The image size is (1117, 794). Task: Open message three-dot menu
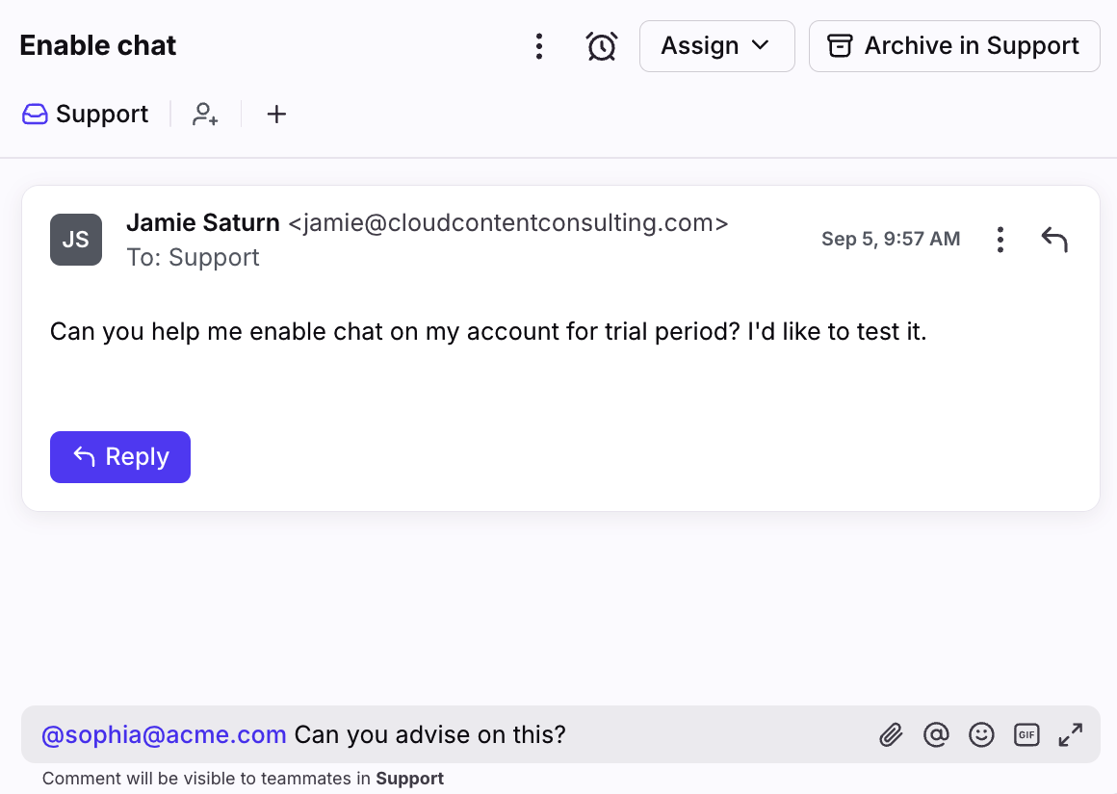[x=1000, y=240]
